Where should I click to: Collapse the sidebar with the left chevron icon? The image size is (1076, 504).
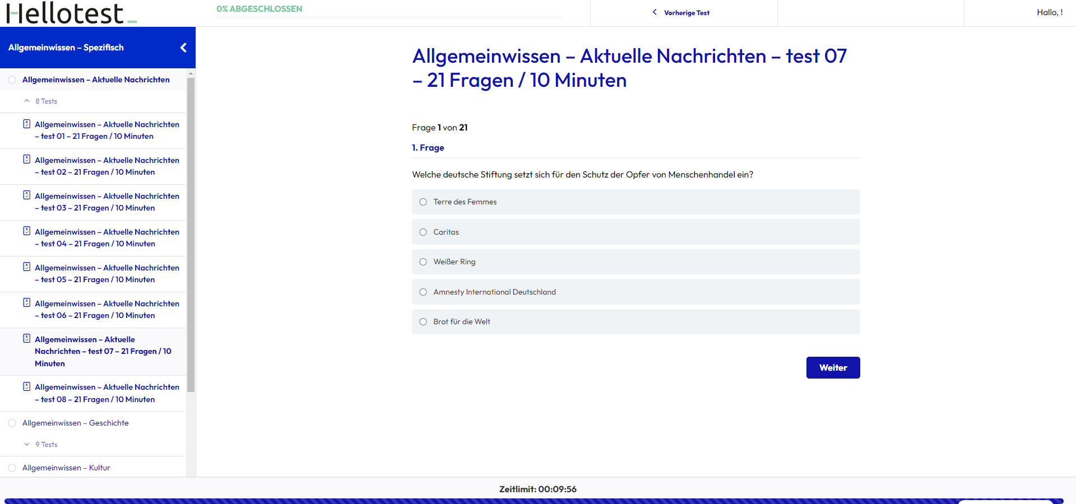tap(183, 48)
